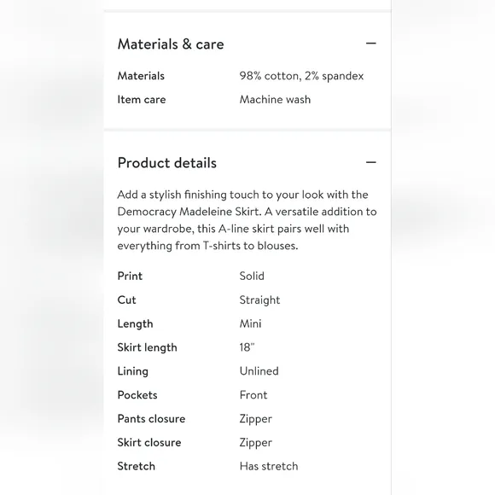Click the Skirt closure Zipper value
Image resolution: width=495 pixels, height=495 pixels.
click(255, 443)
